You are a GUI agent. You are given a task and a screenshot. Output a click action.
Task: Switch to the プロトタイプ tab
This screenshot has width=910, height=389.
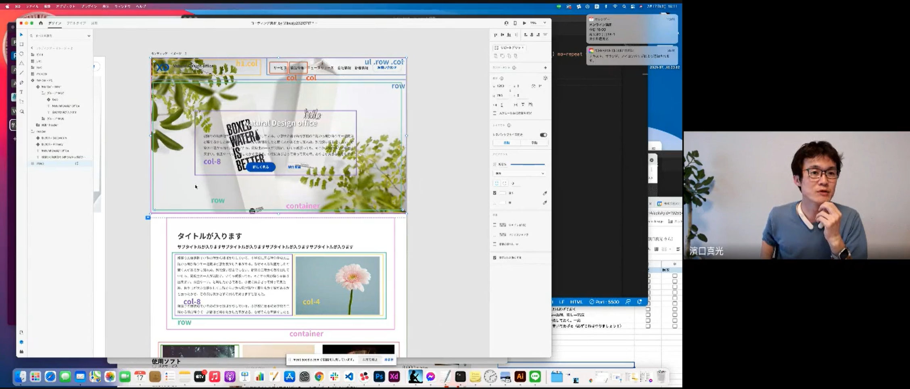tap(76, 23)
